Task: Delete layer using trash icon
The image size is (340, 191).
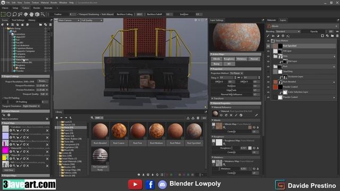Action: point(337,36)
